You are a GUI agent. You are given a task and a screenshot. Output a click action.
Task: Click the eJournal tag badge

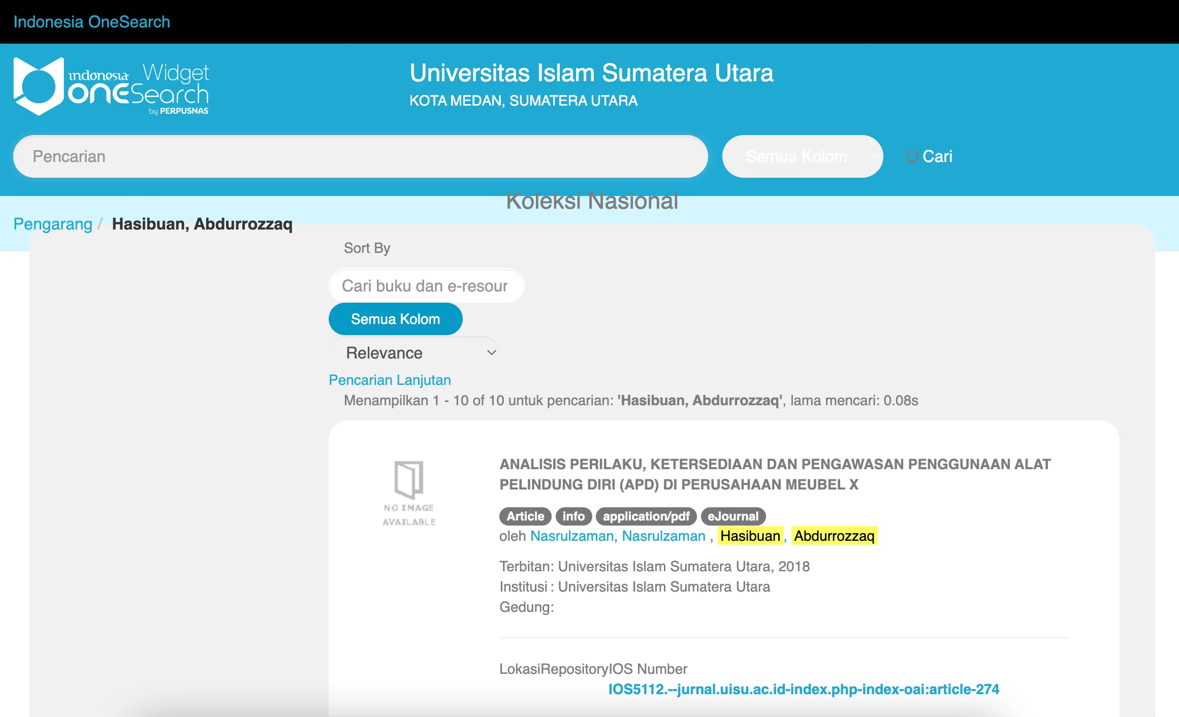coord(732,516)
